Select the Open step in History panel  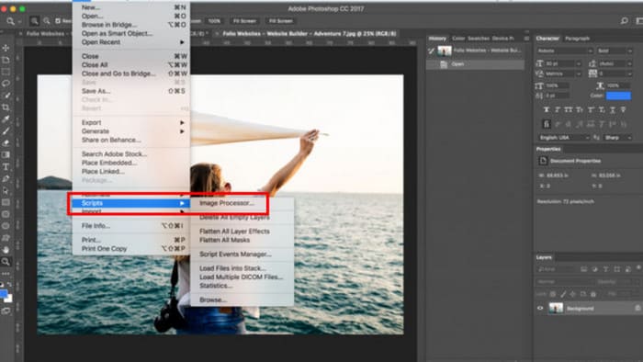pyautogui.click(x=475, y=64)
